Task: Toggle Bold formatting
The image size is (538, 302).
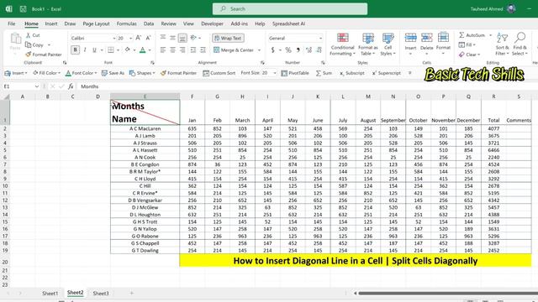Action: pyautogui.click(x=75, y=50)
